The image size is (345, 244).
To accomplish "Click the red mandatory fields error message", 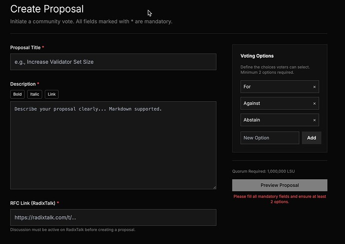I will point(279,199).
